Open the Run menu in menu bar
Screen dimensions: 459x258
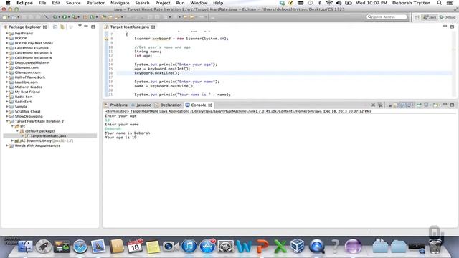[180, 3]
